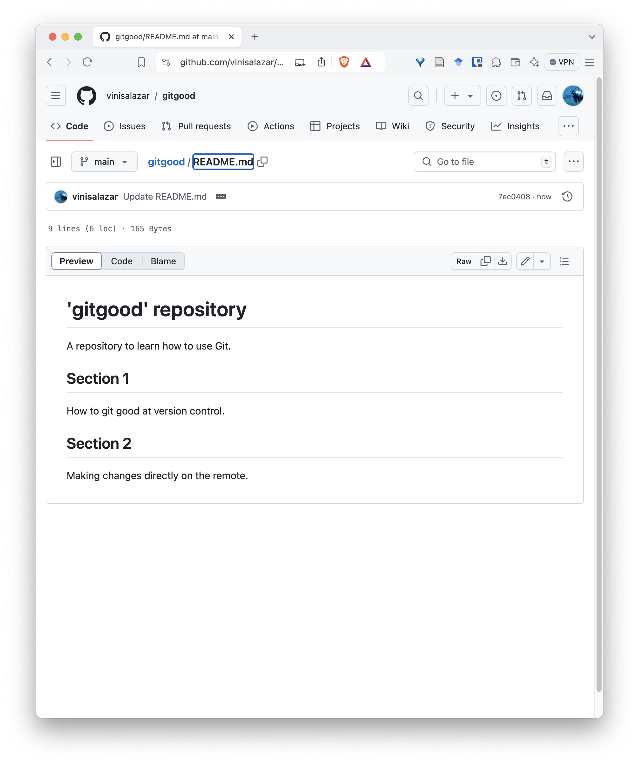Image resolution: width=639 pixels, height=765 pixels.
Task: Open the gitgood breadcrumb link
Action: [x=166, y=161]
